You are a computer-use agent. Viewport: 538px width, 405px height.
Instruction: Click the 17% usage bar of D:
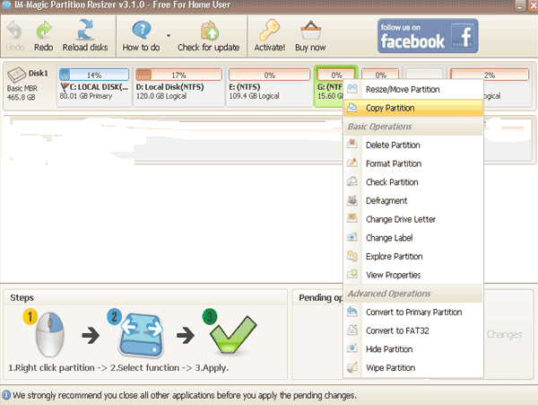pyautogui.click(x=178, y=75)
